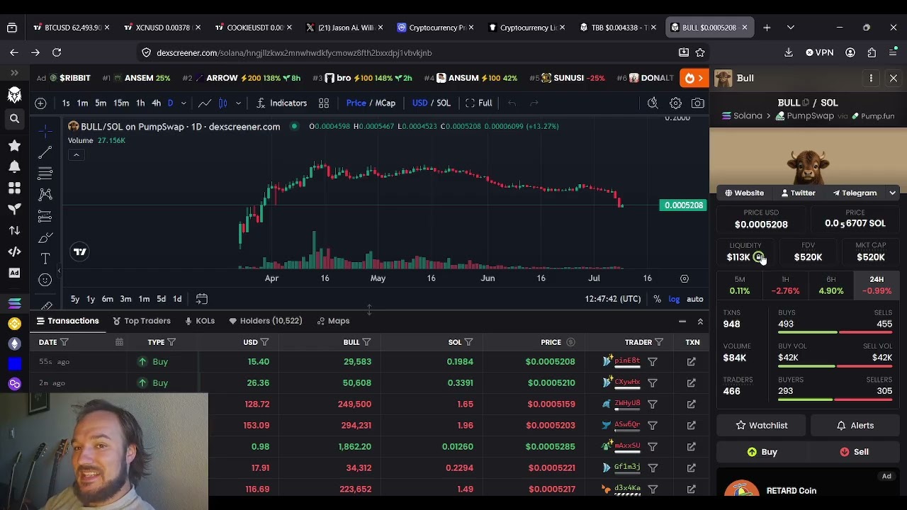907x510 pixels.
Task: Select the pattern drawing tool
Action: (45, 194)
